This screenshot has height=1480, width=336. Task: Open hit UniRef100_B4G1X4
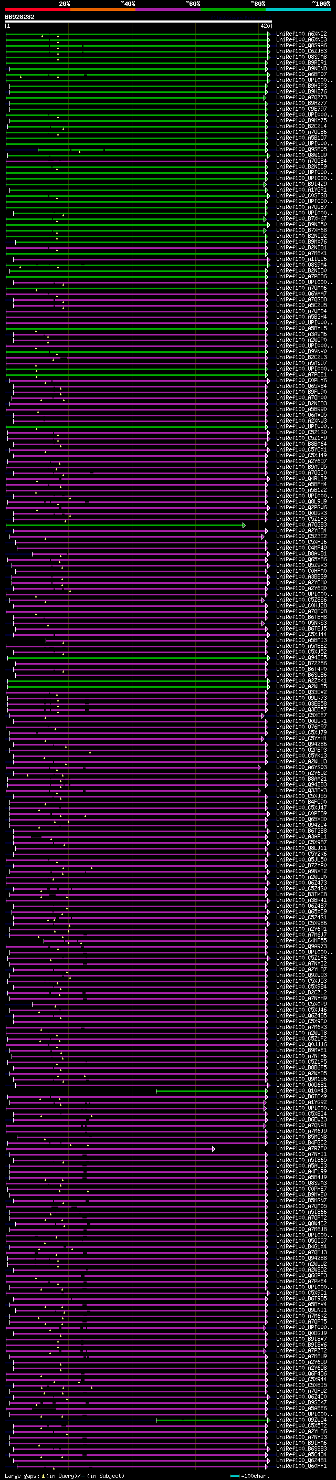click(x=301, y=1247)
